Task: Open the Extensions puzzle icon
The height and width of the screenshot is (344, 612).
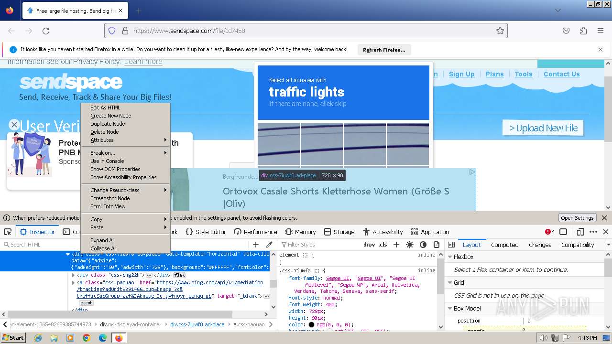Action: click(583, 31)
